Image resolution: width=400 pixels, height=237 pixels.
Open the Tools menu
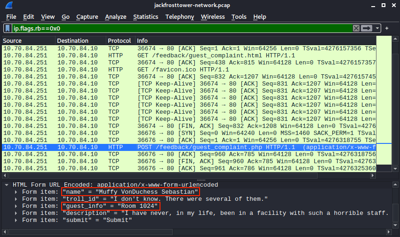tap(239, 17)
